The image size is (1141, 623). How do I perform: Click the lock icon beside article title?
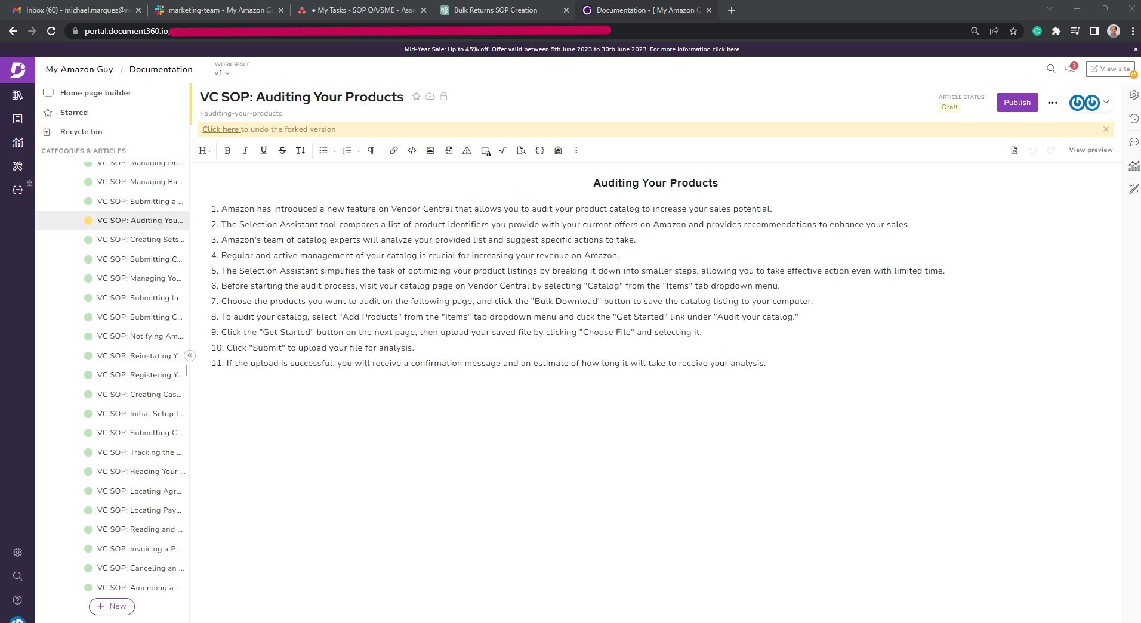(443, 97)
